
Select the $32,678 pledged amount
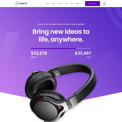click(39, 53)
